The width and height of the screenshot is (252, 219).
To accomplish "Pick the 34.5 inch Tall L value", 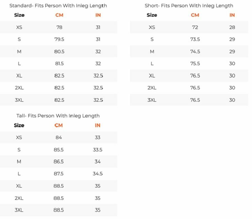I will [97, 174].
